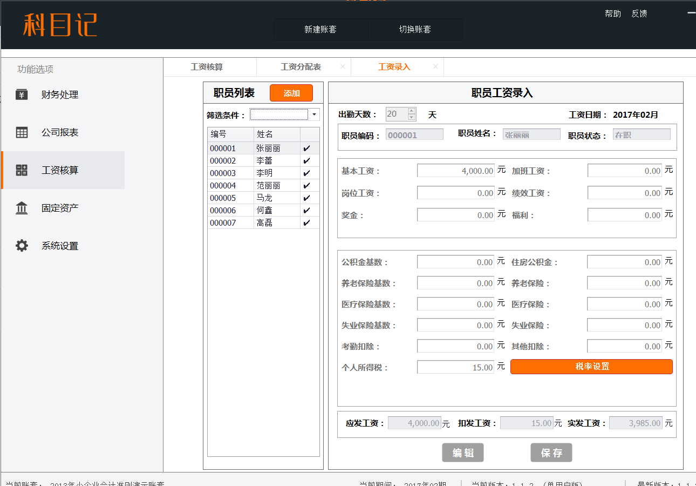Click the 基本工资 amount field

pyautogui.click(x=456, y=171)
